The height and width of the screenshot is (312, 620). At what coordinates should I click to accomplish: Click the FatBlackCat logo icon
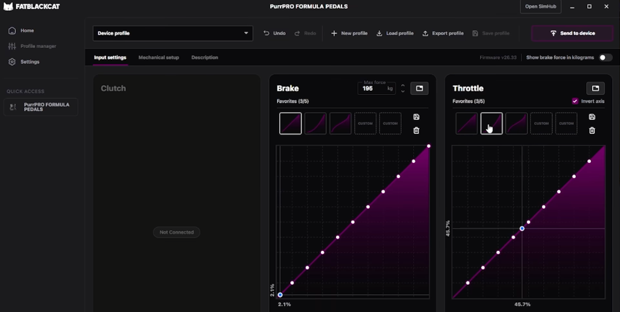(x=8, y=6)
